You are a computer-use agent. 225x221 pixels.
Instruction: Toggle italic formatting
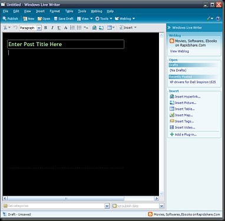tap(52, 28)
